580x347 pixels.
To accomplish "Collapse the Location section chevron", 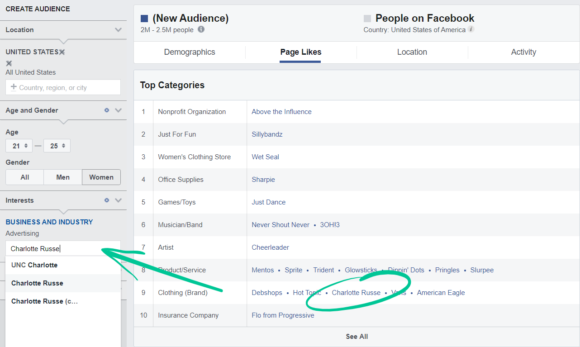I will (119, 30).
